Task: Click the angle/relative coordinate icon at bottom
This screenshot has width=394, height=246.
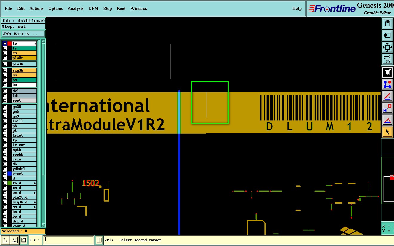Action: pyautogui.click(x=14, y=240)
